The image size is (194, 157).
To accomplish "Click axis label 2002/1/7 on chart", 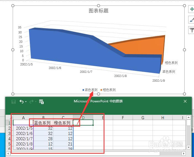I will [x=86, y=72].
